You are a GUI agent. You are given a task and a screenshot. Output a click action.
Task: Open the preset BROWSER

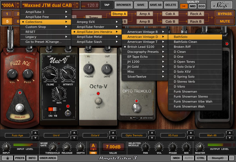point(124,5)
